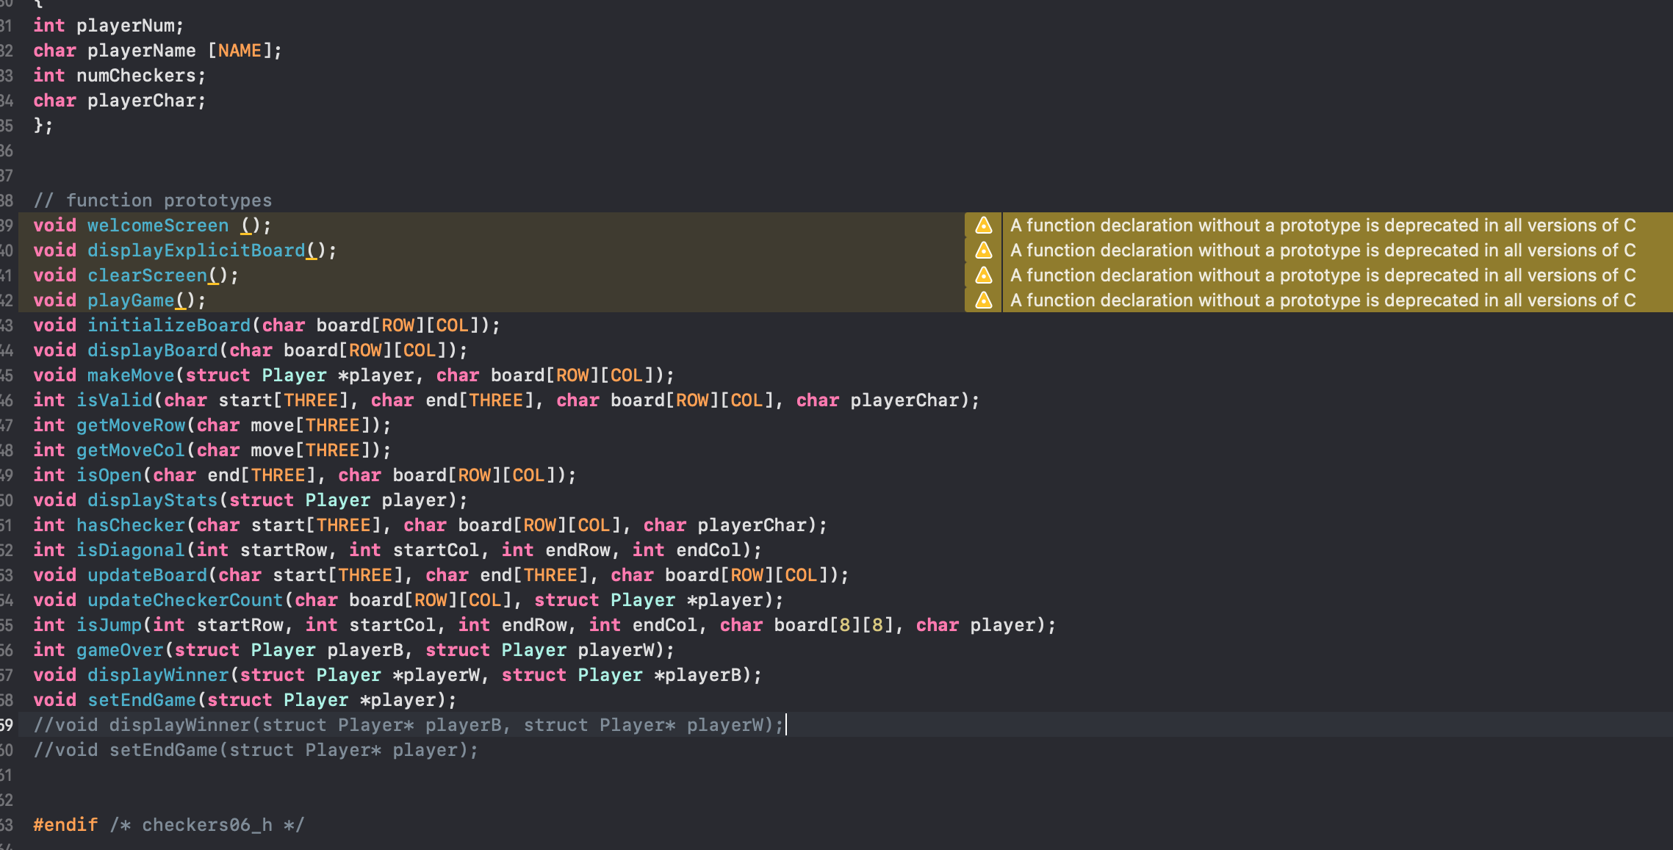Click the warning triangle beside clearScreen declaration
This screenshot has width=1673, height=850.
point(982,275)
